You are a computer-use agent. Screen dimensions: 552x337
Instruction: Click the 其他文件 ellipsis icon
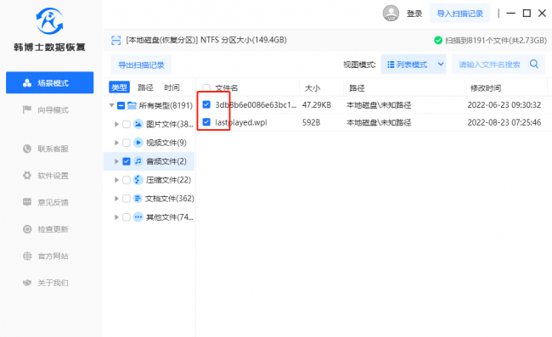pyautogui.click(x=138, y=217)
